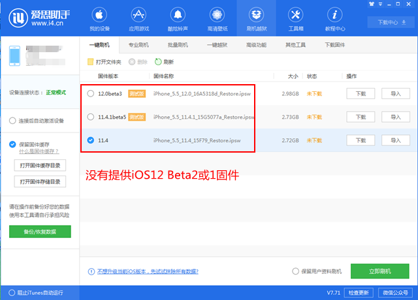The height and width of the screenshot is (300, 418).
Task: Switch to the 其他工具 tab
Action: point(296,45)
